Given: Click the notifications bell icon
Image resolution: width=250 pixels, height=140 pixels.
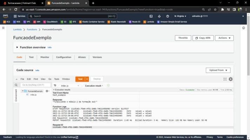Looking at the screenshot, I should (x=159, y=16).
